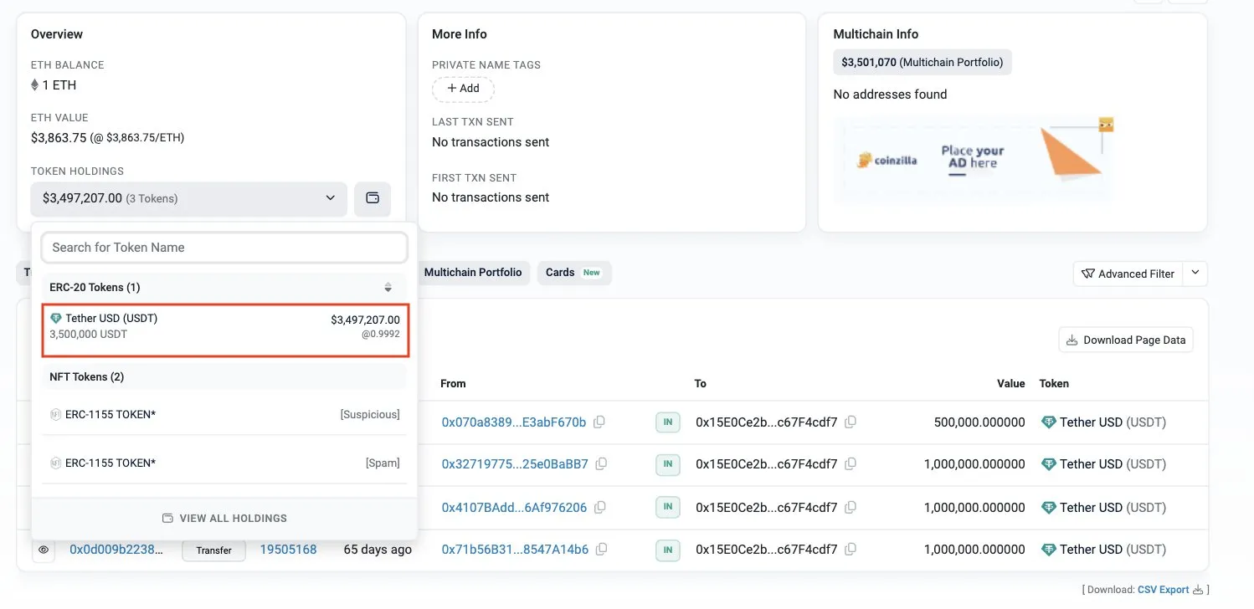1254x609 pixels.
Task: Open the chevron next to Advanced Filter
Action: coord(1195,273)
